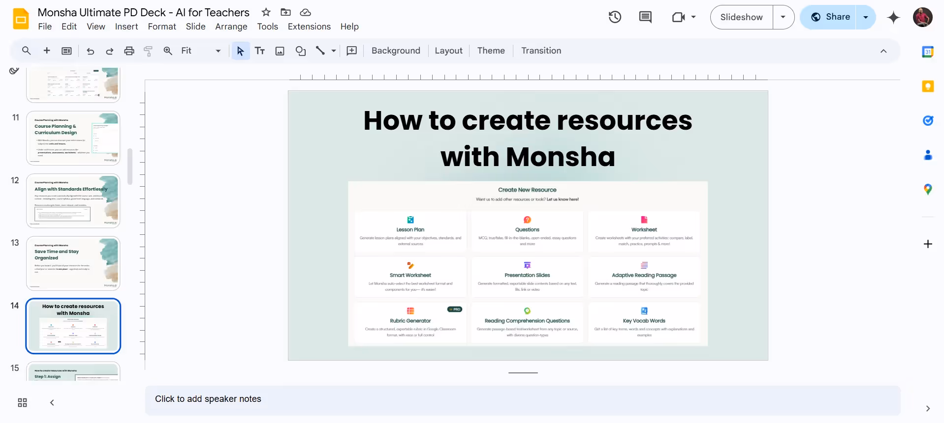
Task: Click the Share button
Action: point(828,17)
